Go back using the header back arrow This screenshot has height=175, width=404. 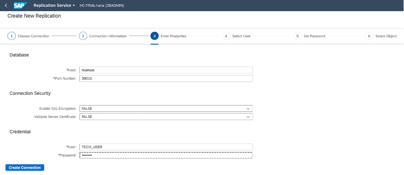pyautogui.click(x=6, y=6)
